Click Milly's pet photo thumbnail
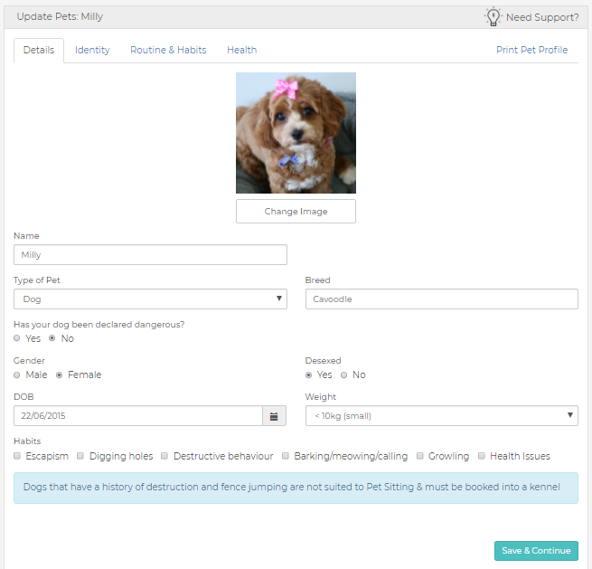 [x=296, y=133]
